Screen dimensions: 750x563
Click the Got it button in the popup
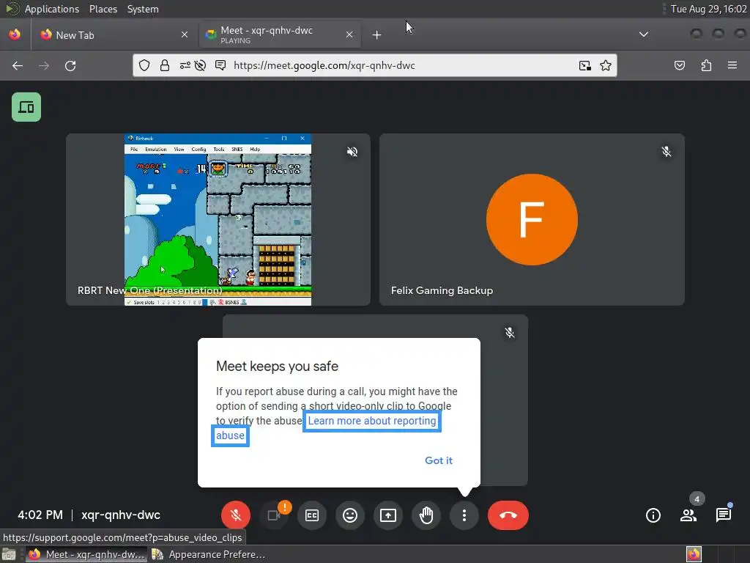439,460
